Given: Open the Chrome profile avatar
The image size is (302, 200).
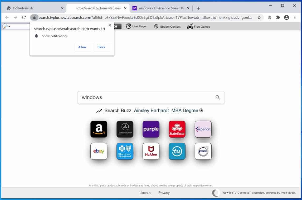Looking at the screenshot, I should [x=286, y=17].
